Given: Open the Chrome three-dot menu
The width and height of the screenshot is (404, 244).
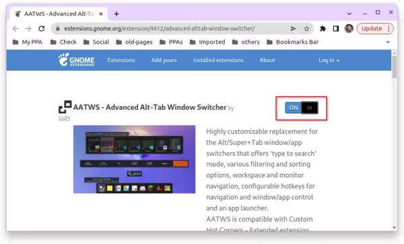Looking at the screenshot, I should coord(389,28).
